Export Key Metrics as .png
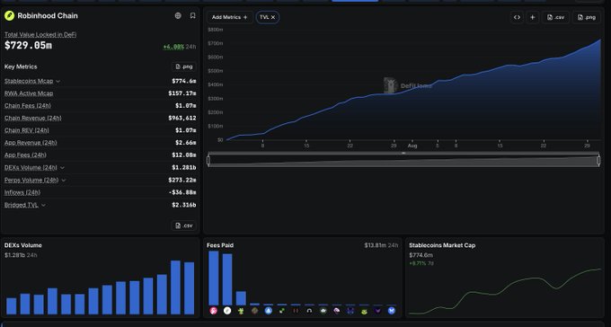The image size is (611, 327). (x=184, y=66)
